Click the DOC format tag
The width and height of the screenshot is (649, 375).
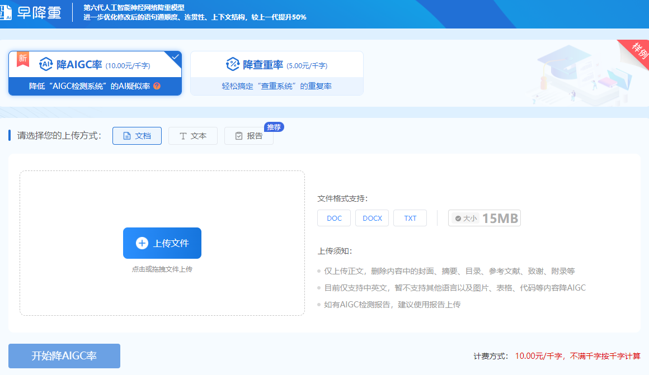point(334,218)
